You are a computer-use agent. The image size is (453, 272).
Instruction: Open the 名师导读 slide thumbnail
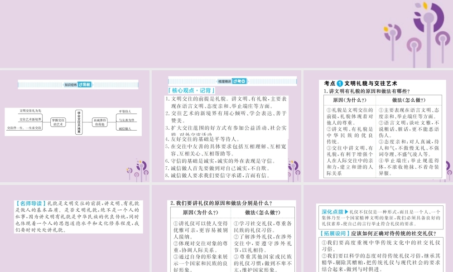[x=75, y=228]
